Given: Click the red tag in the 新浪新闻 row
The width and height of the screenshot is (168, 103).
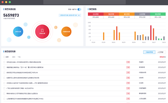Looking at the screenshot, I should (128, 67).
